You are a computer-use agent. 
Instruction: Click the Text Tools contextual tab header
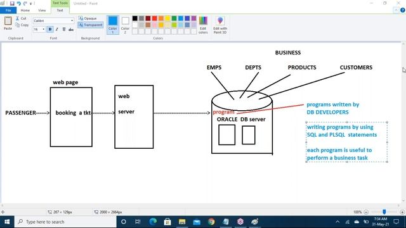[x=60, y=3]
